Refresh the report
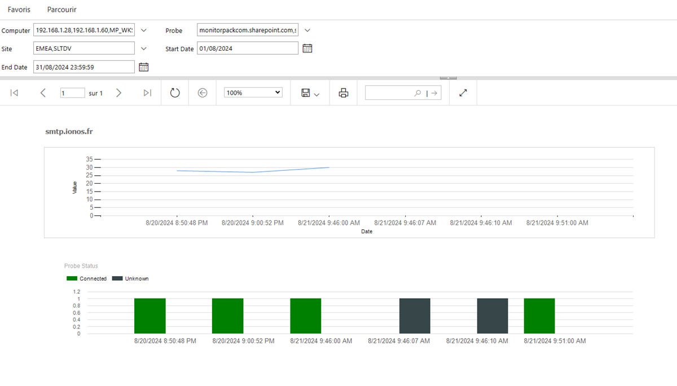 click(x=175, y=93)
